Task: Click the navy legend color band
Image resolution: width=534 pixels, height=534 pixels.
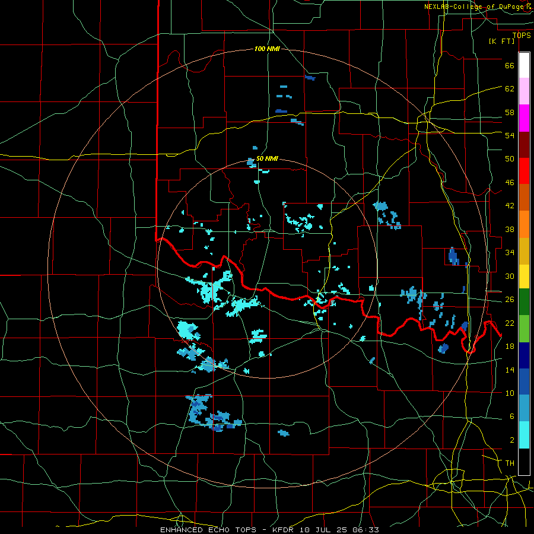Action: (524, 355)
